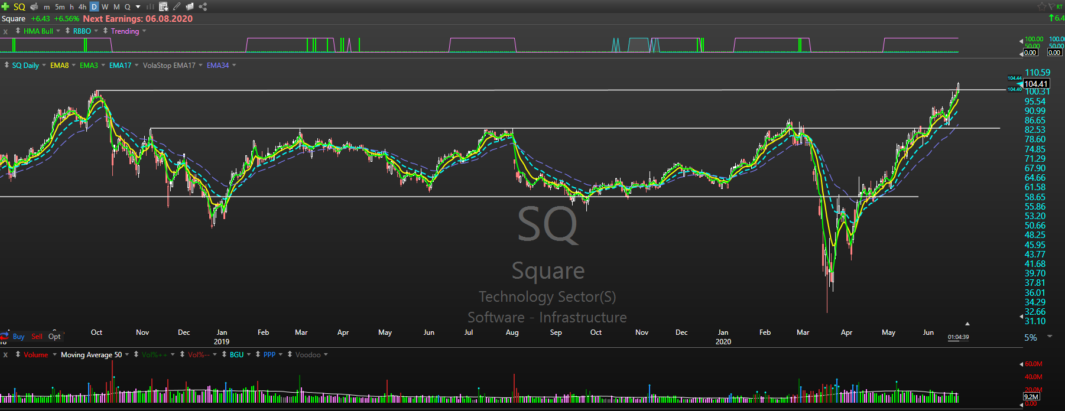Select the pencil drawing tool icon

177,6
